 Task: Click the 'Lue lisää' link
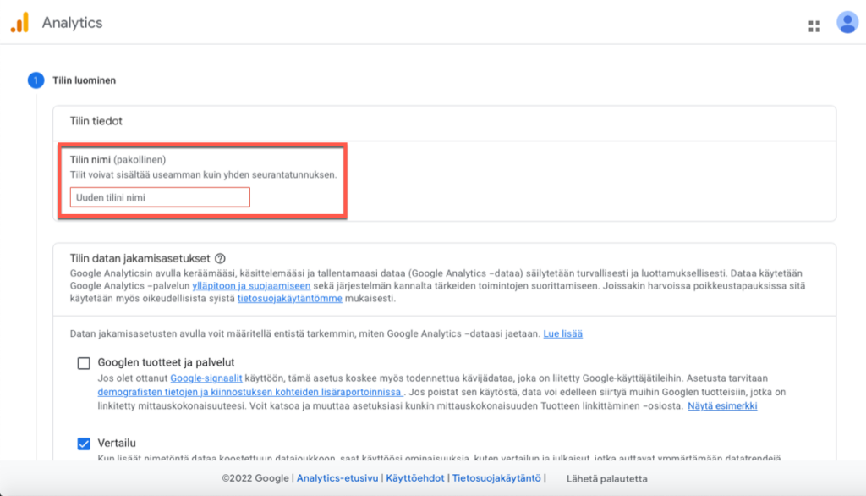coord(562,333)
